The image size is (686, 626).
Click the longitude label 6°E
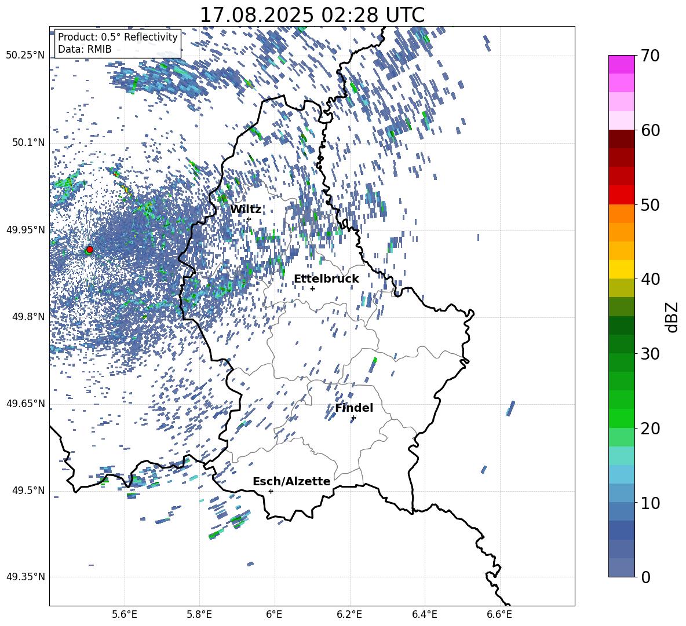pyautogui.click(x=274, y=614)
